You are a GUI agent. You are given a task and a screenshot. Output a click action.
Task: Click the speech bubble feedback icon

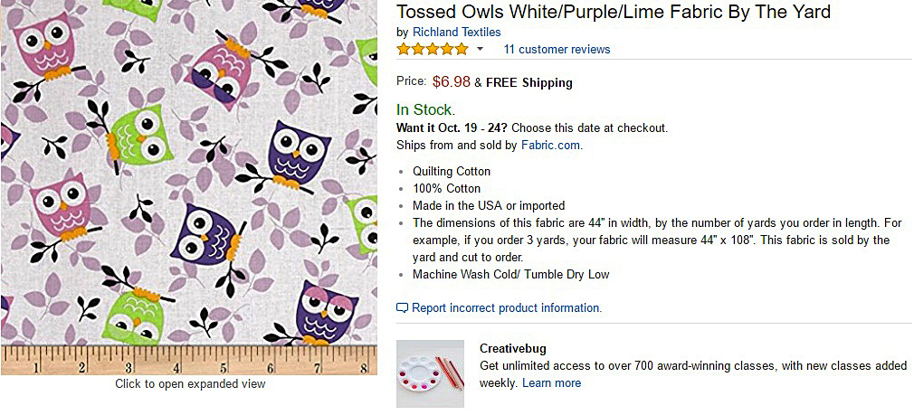[x=403, y=308]
